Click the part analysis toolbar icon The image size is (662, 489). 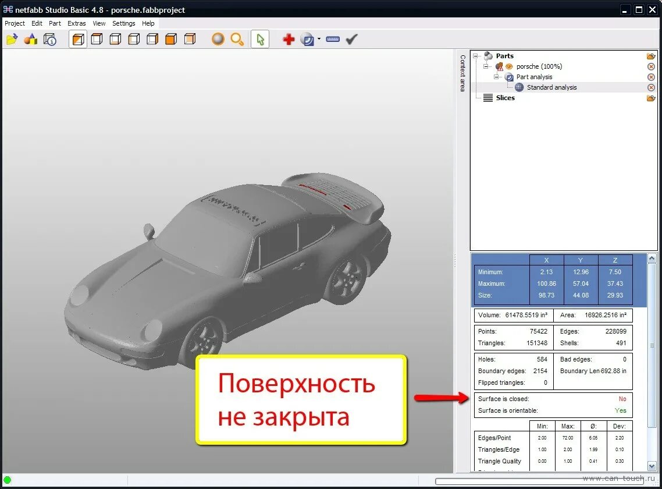point(307,40)
